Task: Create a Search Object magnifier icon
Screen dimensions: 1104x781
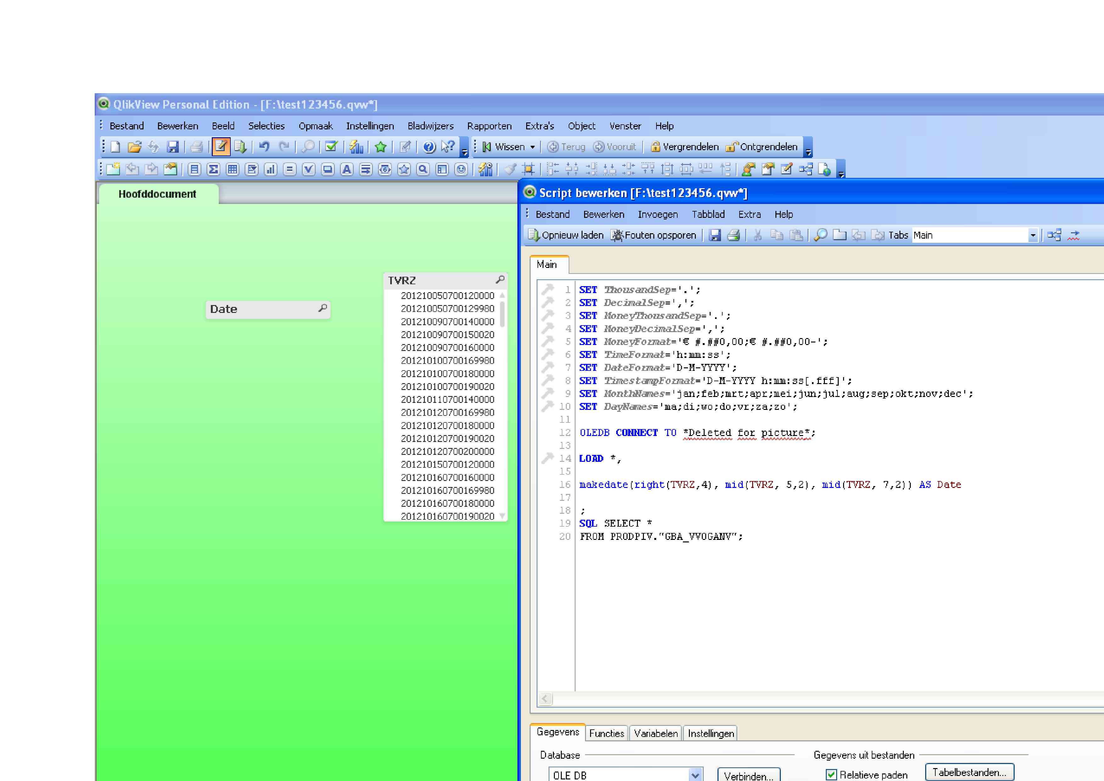Action: coord(423,169)
